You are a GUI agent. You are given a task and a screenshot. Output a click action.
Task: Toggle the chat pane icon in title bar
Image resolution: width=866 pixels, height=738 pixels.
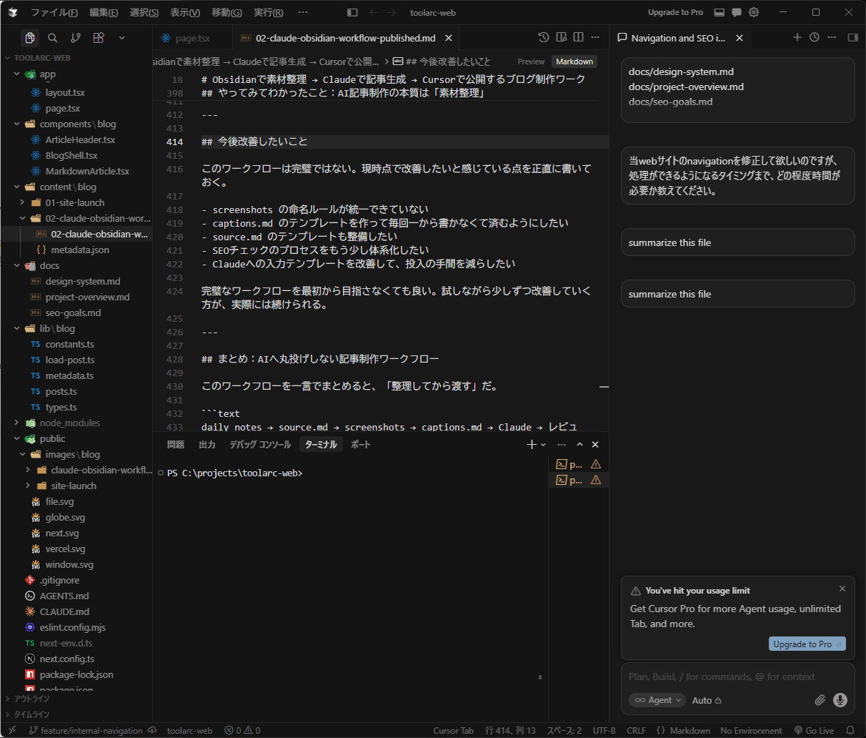tap(737, 12)
